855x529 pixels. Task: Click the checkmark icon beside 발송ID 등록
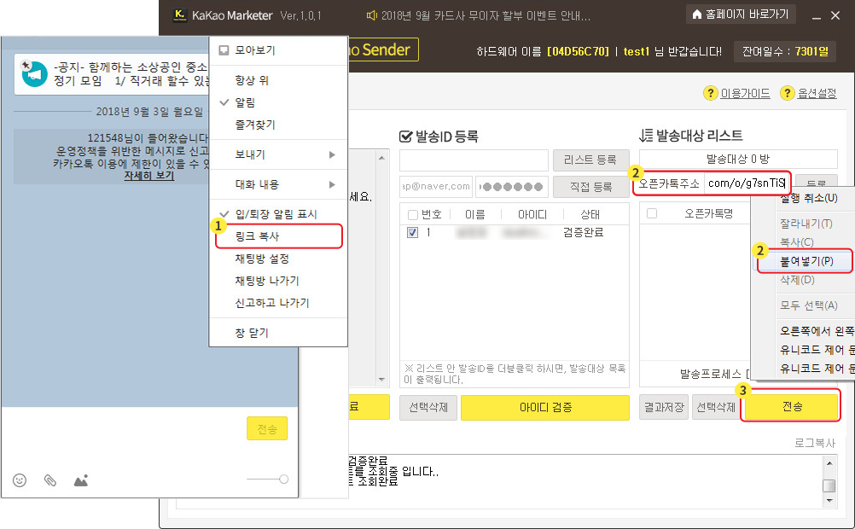405,137
